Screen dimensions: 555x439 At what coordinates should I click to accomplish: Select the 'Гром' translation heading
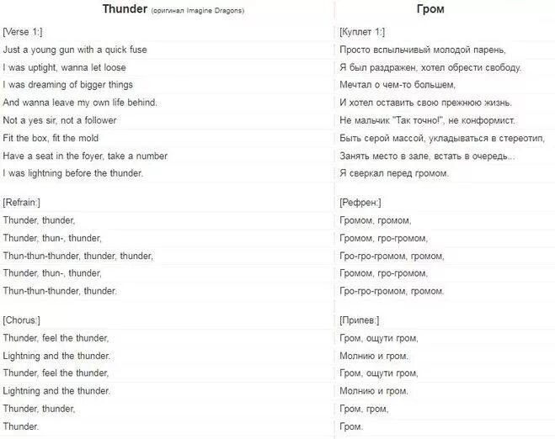(x=430, y=9)
